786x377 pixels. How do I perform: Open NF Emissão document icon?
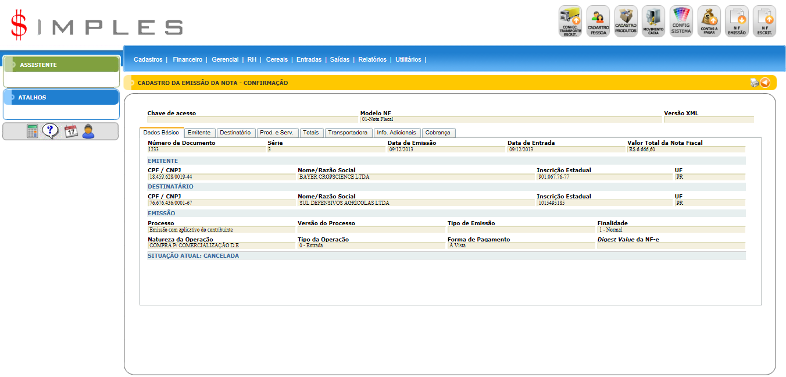click(x=737, y=22)
